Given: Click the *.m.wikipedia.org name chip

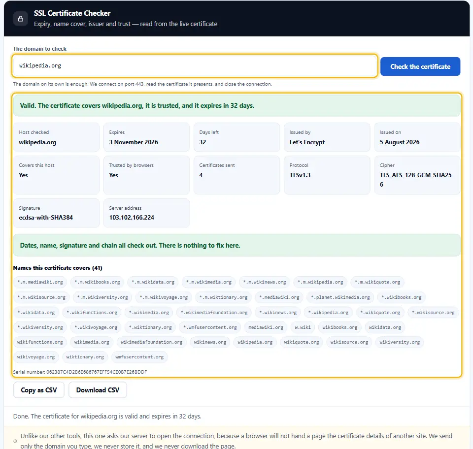Looking at the screenshot, I should click(320, 282).
